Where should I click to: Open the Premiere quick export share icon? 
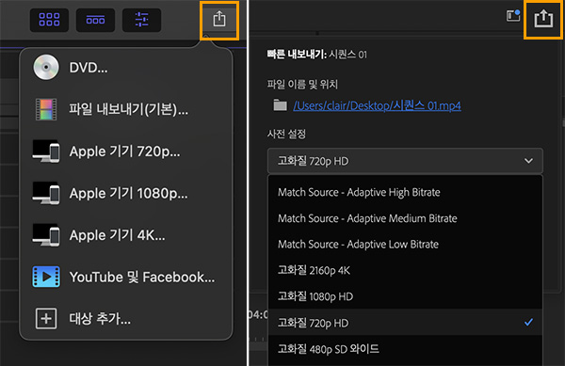point(543,19)
